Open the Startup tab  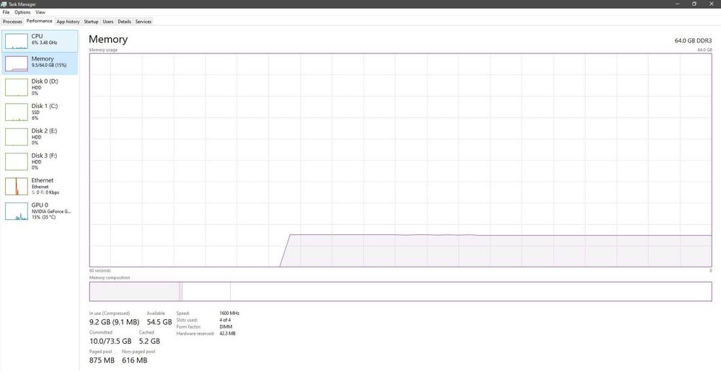coord(91,22)
